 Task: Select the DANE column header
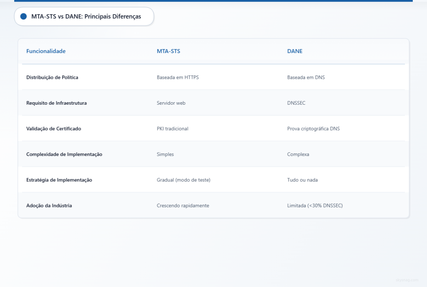(295, 51)
